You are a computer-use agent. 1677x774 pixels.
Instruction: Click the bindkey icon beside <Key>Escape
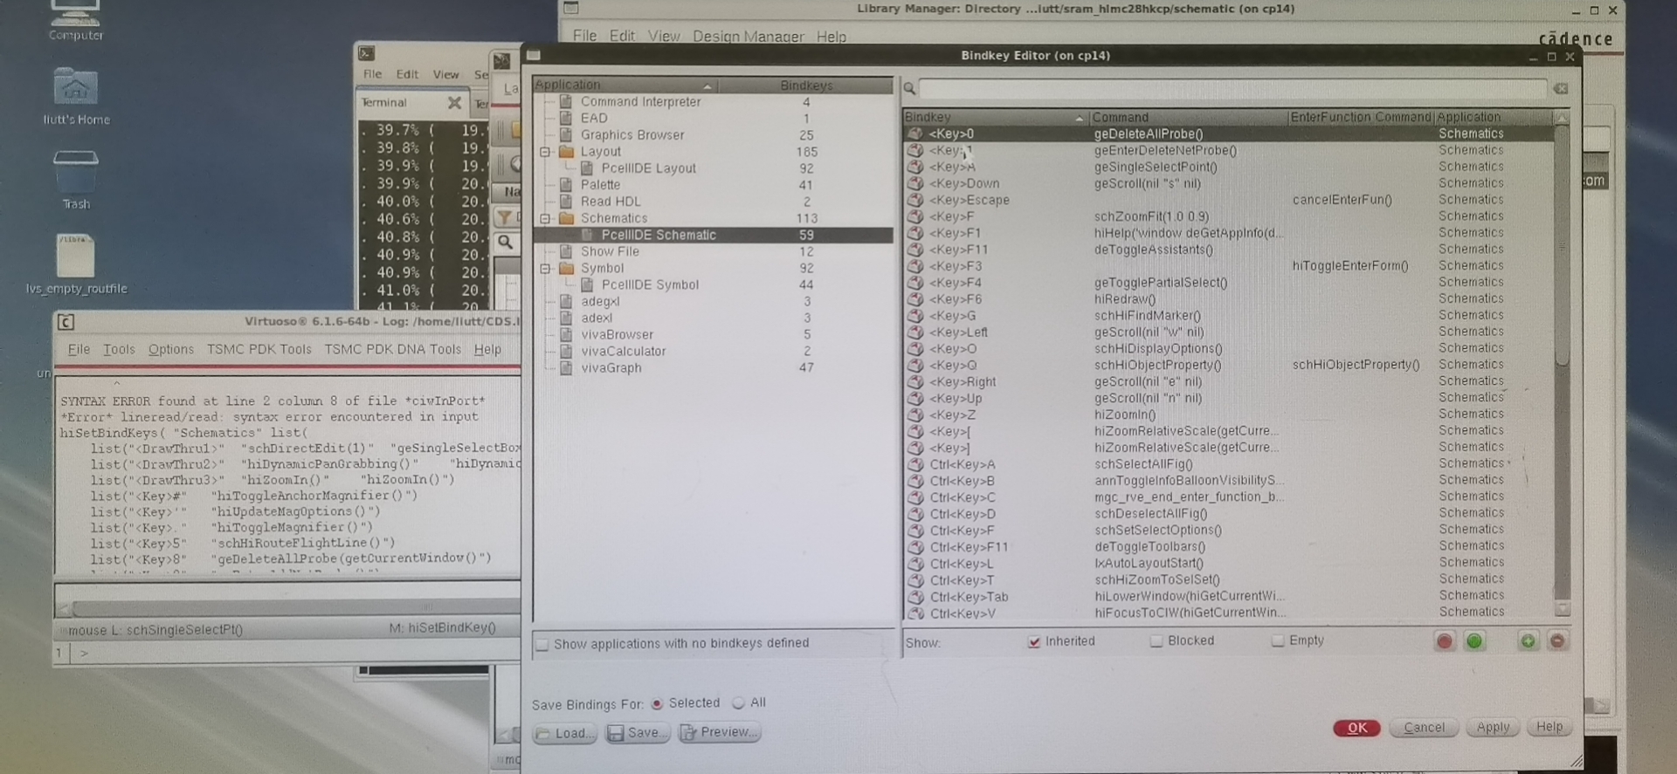(914, 200)
